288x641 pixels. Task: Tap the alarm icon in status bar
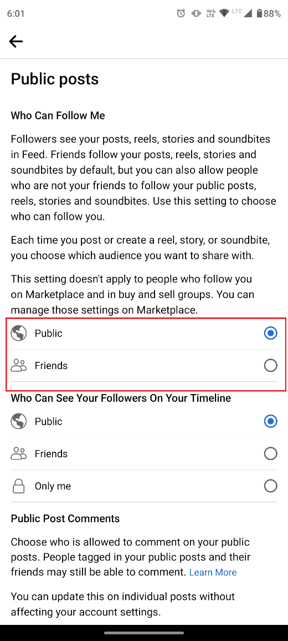(181, 13)
